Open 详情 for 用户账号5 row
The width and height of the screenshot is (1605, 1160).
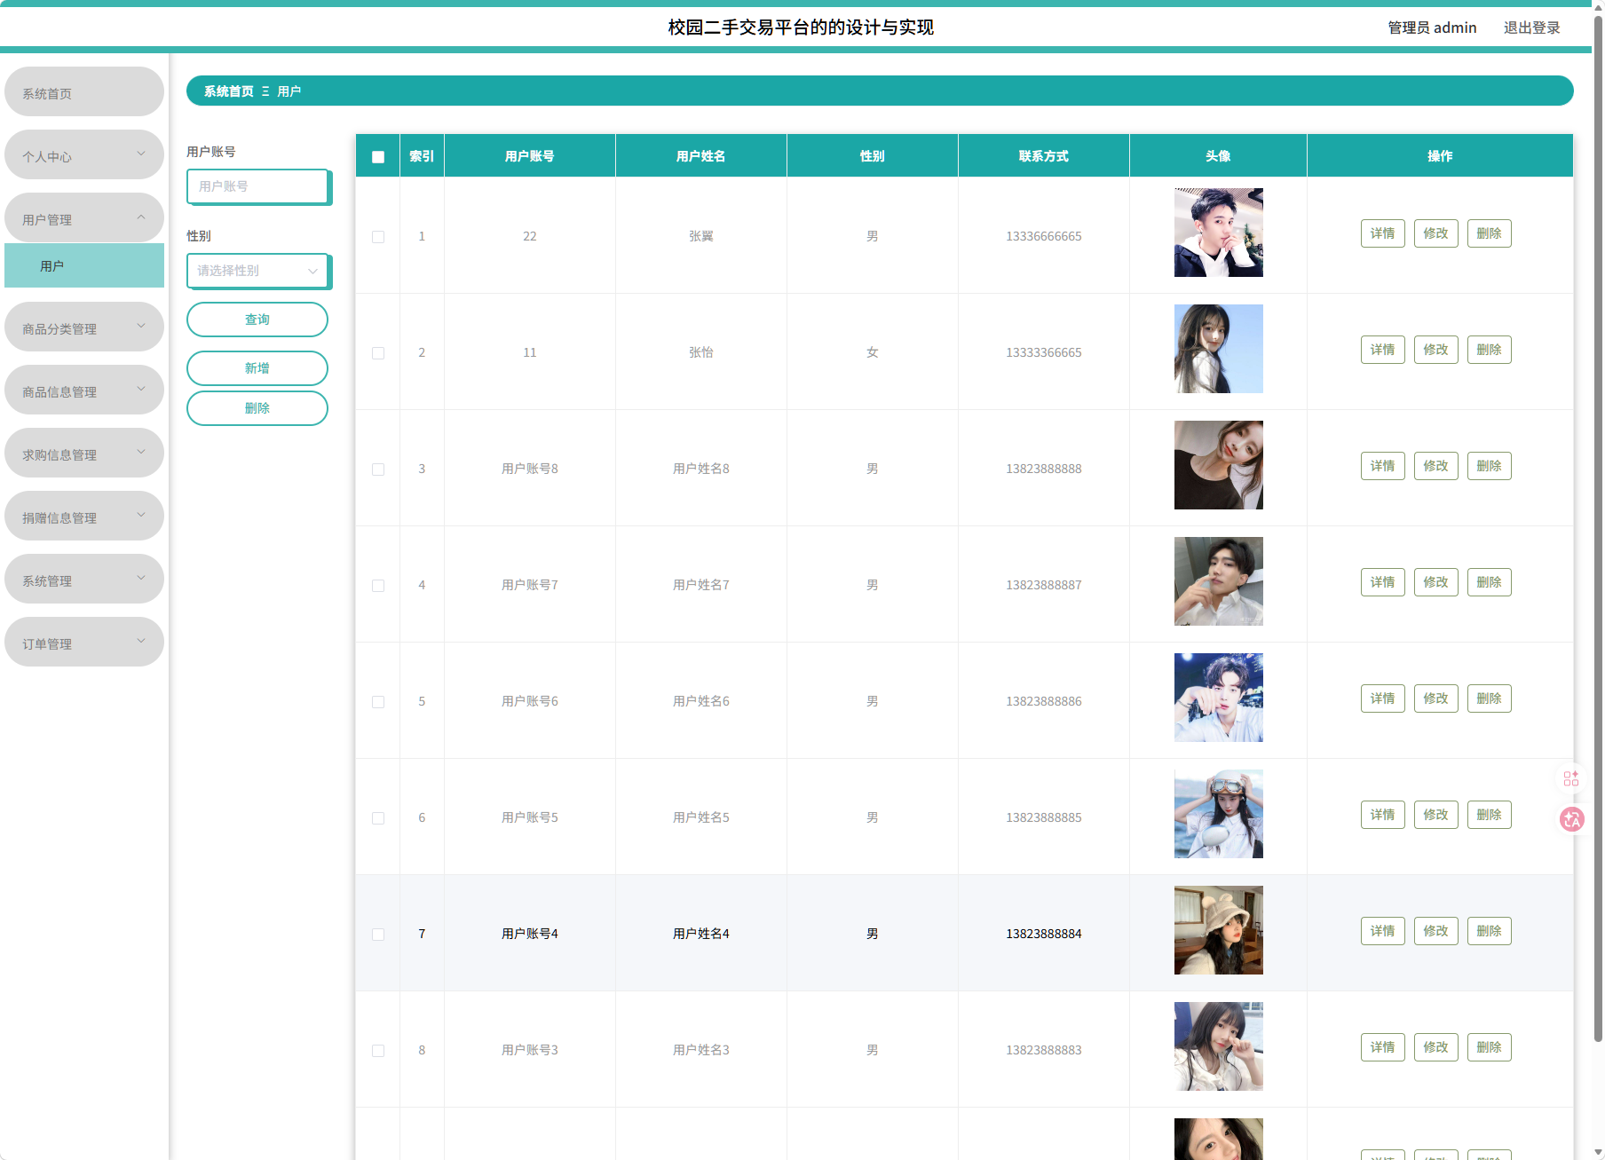(1383, 815)
